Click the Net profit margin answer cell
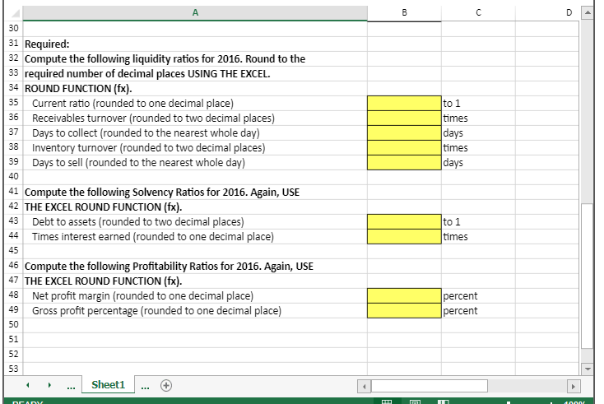 404,295
